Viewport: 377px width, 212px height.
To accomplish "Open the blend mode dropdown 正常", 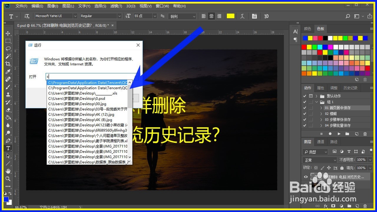I will click(x=320, y=160).
